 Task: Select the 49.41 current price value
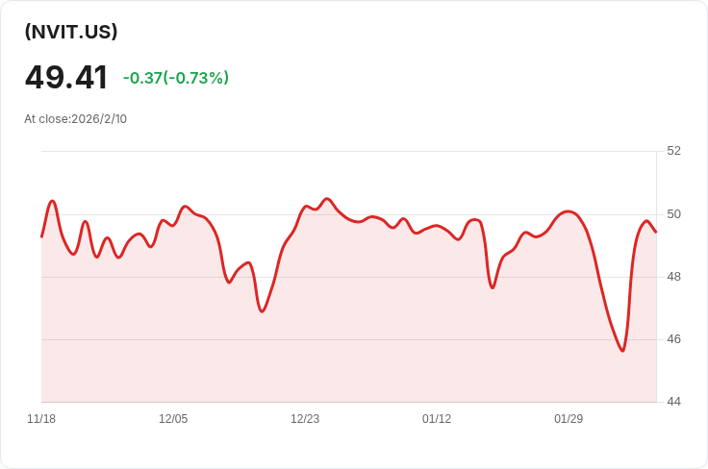click(x=66, y=77)
